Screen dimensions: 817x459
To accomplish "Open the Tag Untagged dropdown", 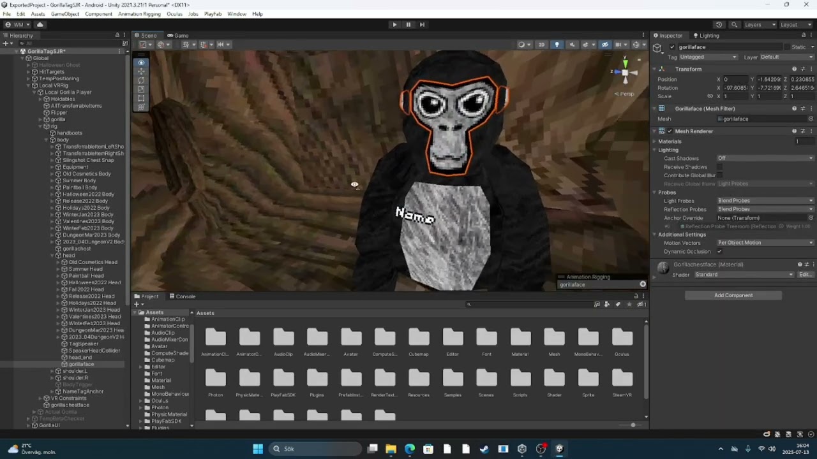I will [x=708, y=57].
